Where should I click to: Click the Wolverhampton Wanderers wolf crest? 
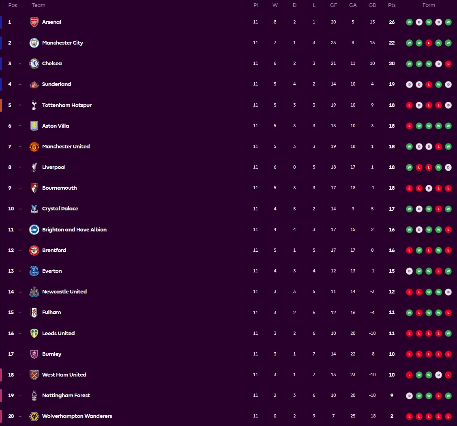pos(34,416)
